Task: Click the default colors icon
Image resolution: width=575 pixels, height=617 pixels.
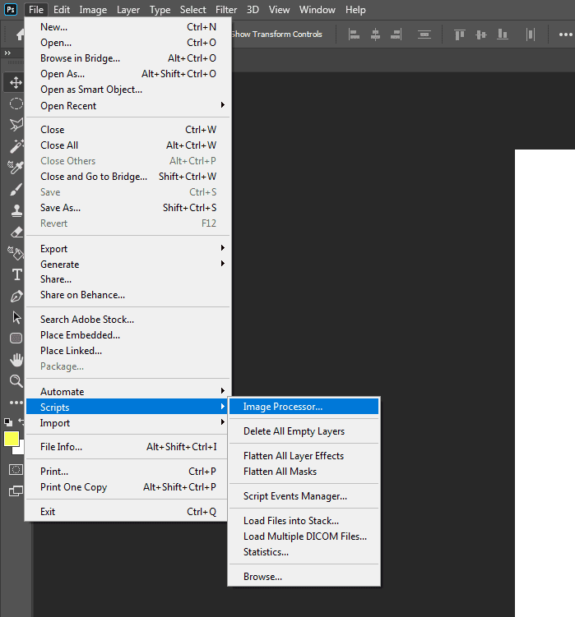Action: [x=8, y=422]
